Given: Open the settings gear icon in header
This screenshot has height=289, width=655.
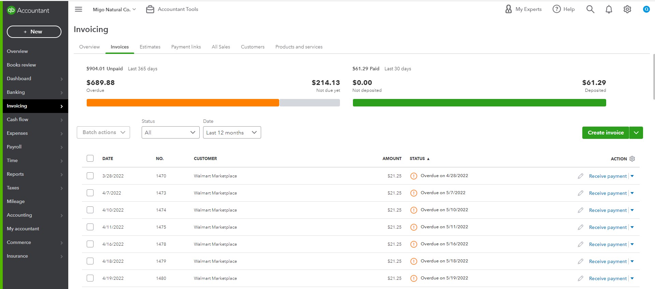Looking at the screenshot, I should (627, 9).
